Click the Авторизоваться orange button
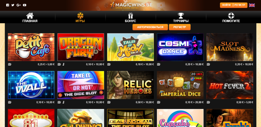 click(150, 27)
